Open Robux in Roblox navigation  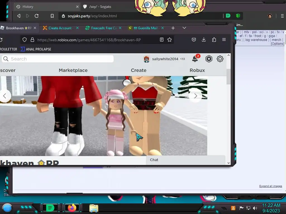[x=197, y=70]
